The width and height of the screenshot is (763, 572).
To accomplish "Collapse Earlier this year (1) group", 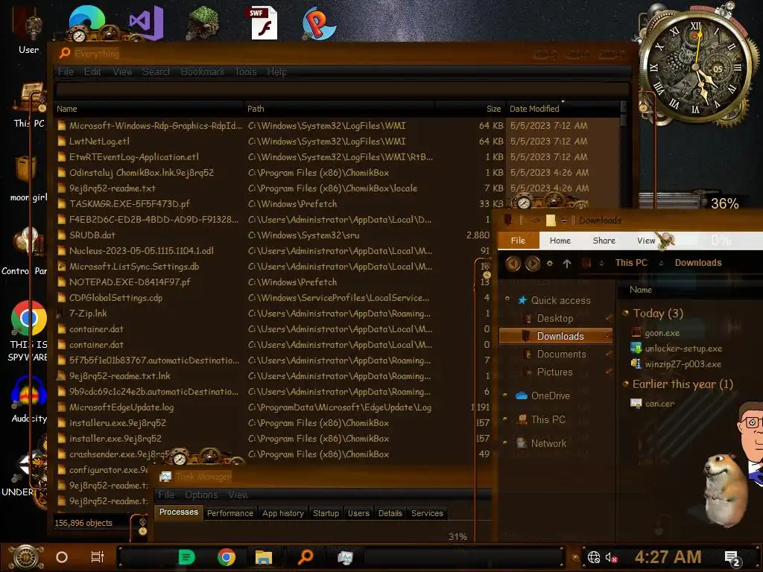I will pos(626,384).
